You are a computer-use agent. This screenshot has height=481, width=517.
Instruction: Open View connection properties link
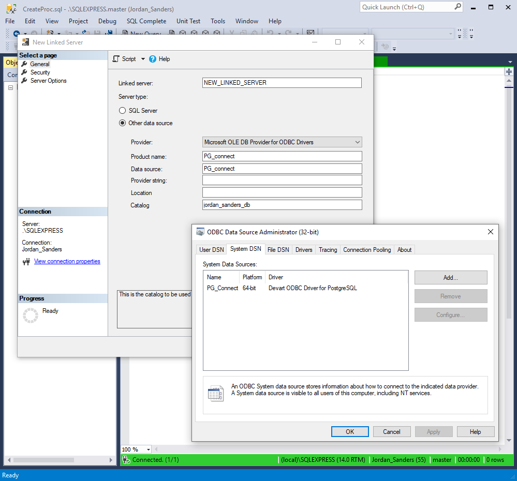67,261
